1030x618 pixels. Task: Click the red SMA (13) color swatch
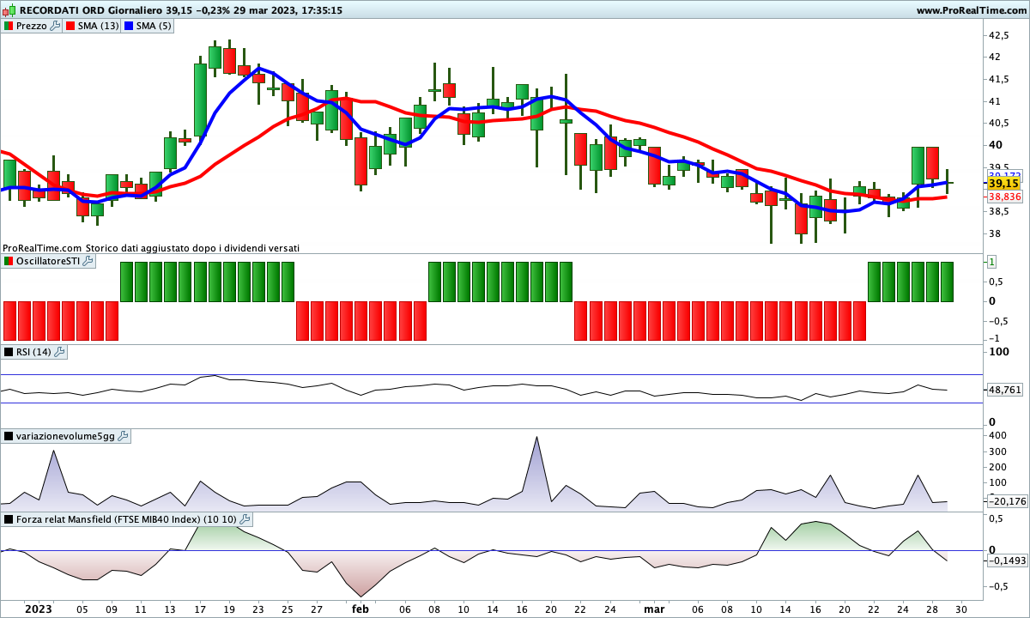click(71, 26)
